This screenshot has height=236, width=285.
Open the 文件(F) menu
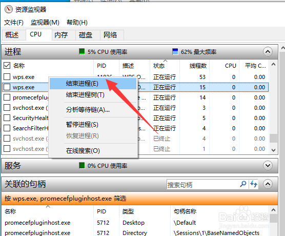click(14, 23)
